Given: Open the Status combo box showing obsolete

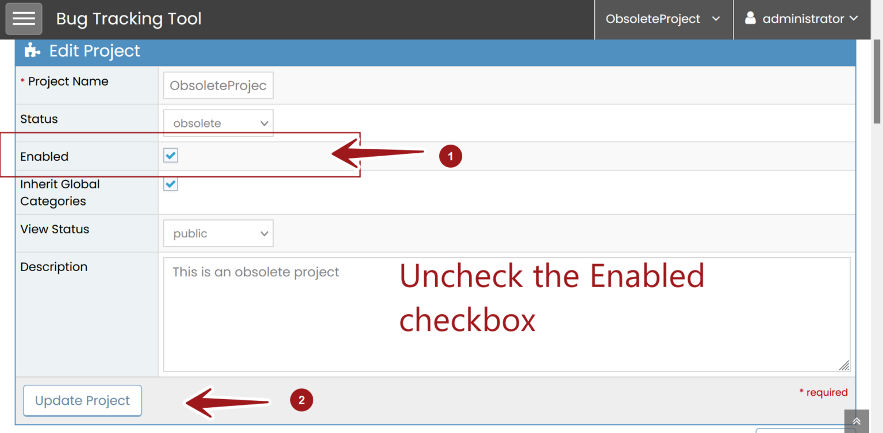Looking at the screenshot, I should pyautogui.click(x=218, y=122).
